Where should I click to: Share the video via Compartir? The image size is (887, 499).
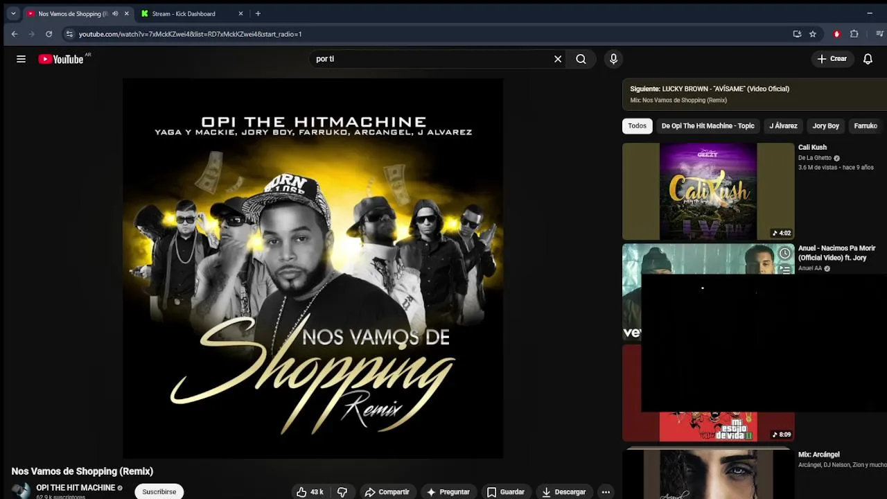click(x=387, y=492)
